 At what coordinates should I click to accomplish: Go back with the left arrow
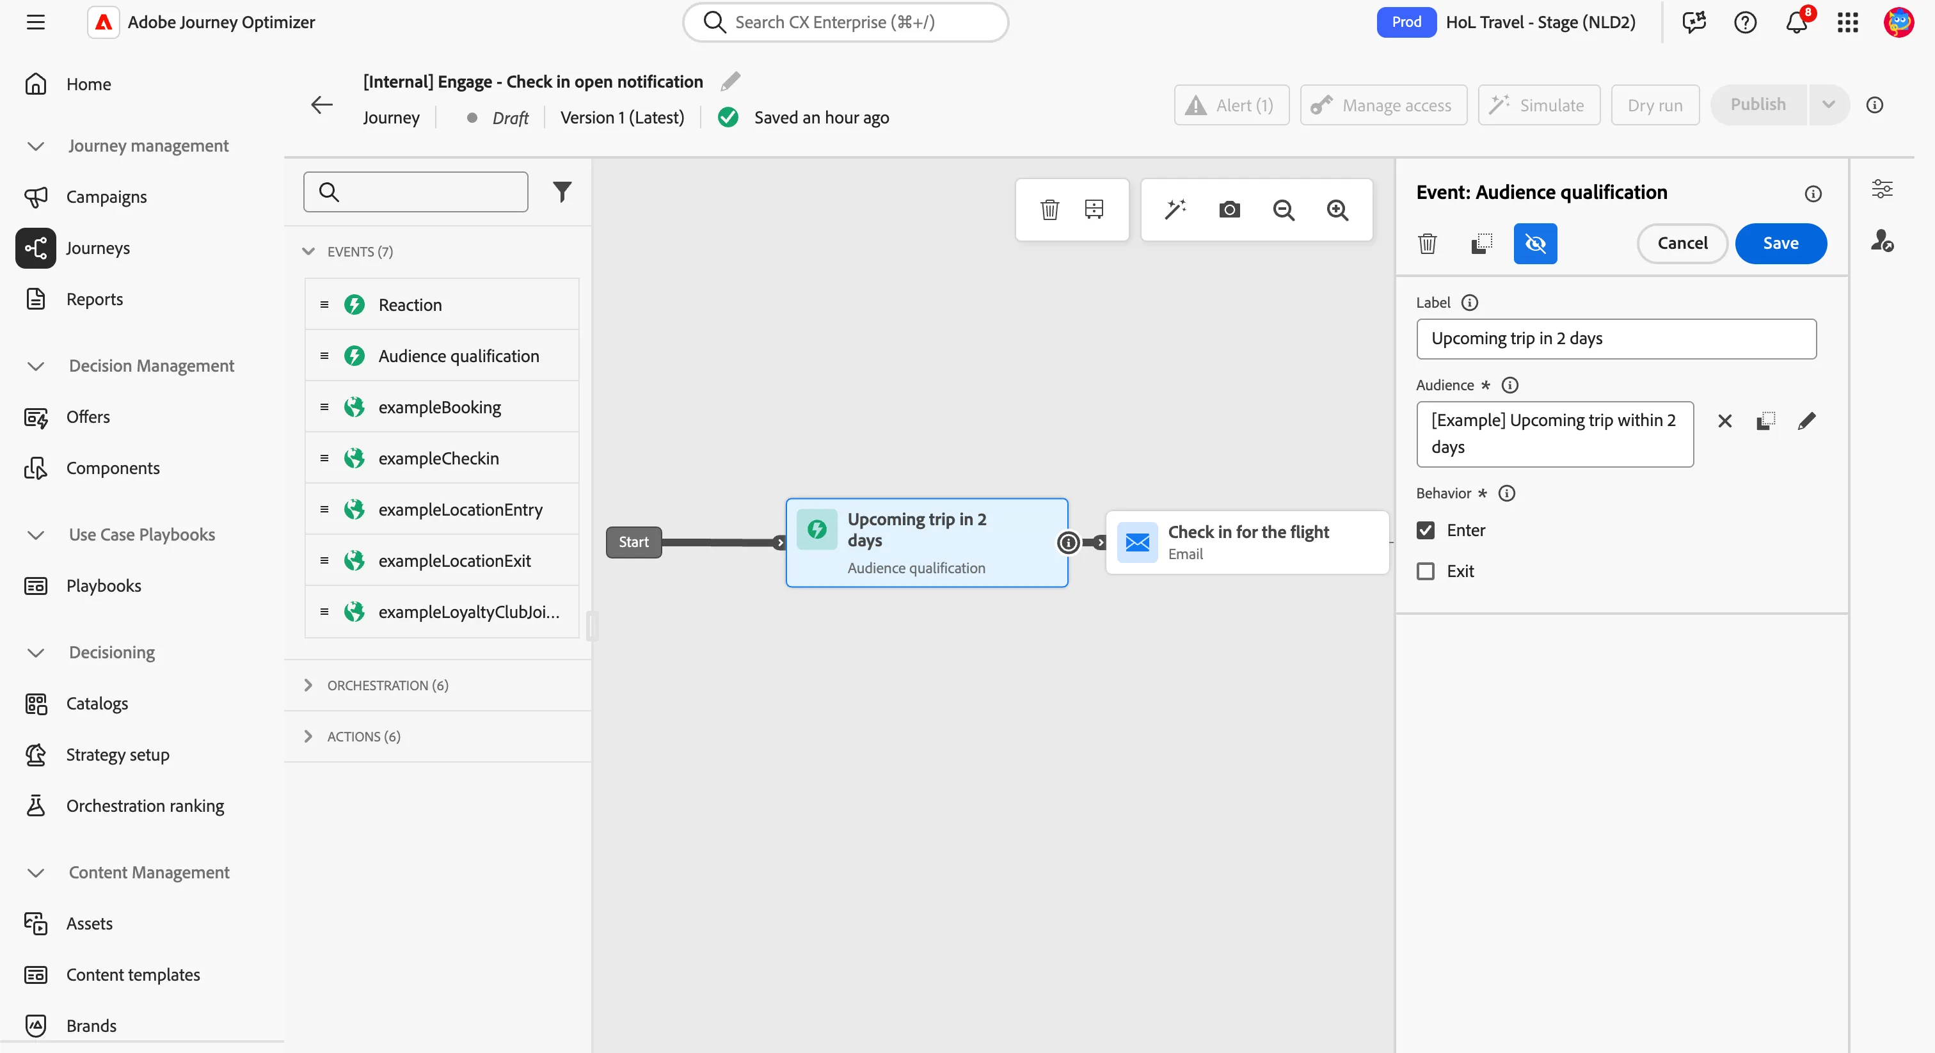coord(321,105)
